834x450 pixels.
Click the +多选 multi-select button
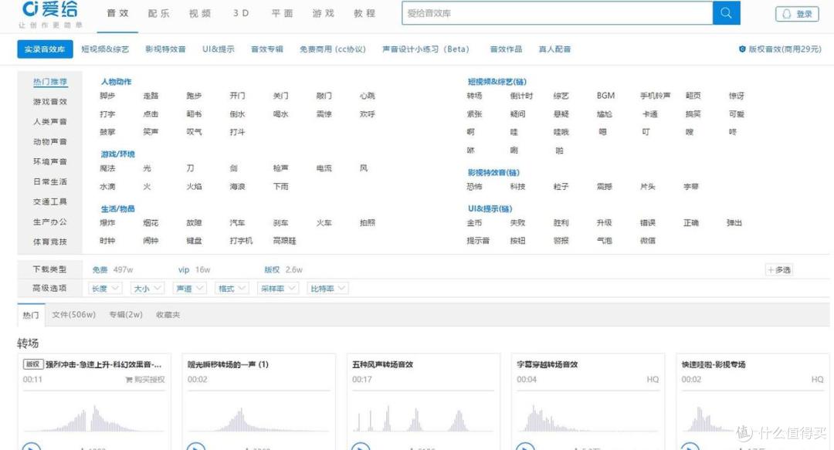click(779, 269)
